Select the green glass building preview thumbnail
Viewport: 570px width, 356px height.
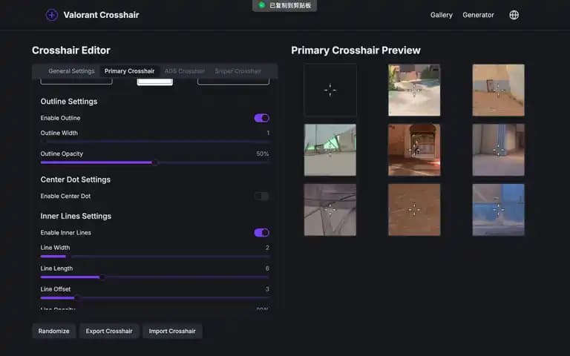330,150
